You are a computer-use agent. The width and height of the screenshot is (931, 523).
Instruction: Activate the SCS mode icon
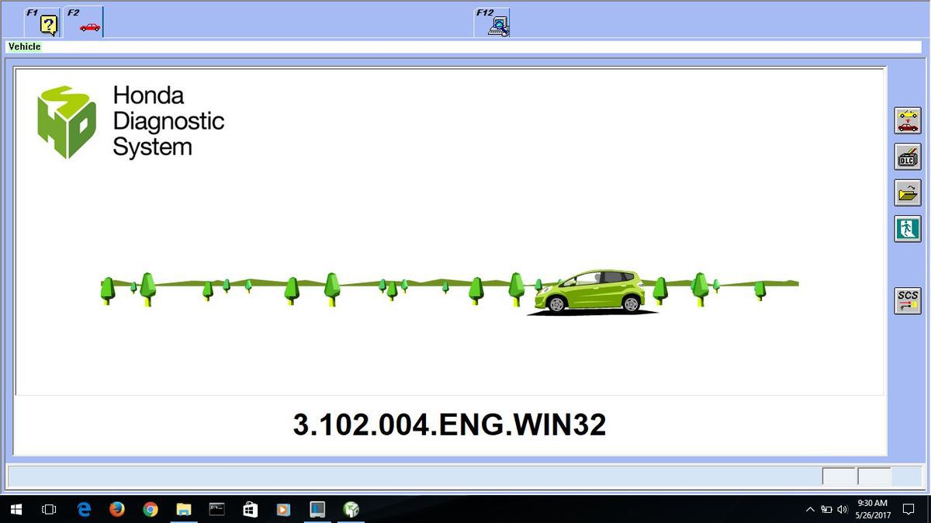click(x=908, y=300)
